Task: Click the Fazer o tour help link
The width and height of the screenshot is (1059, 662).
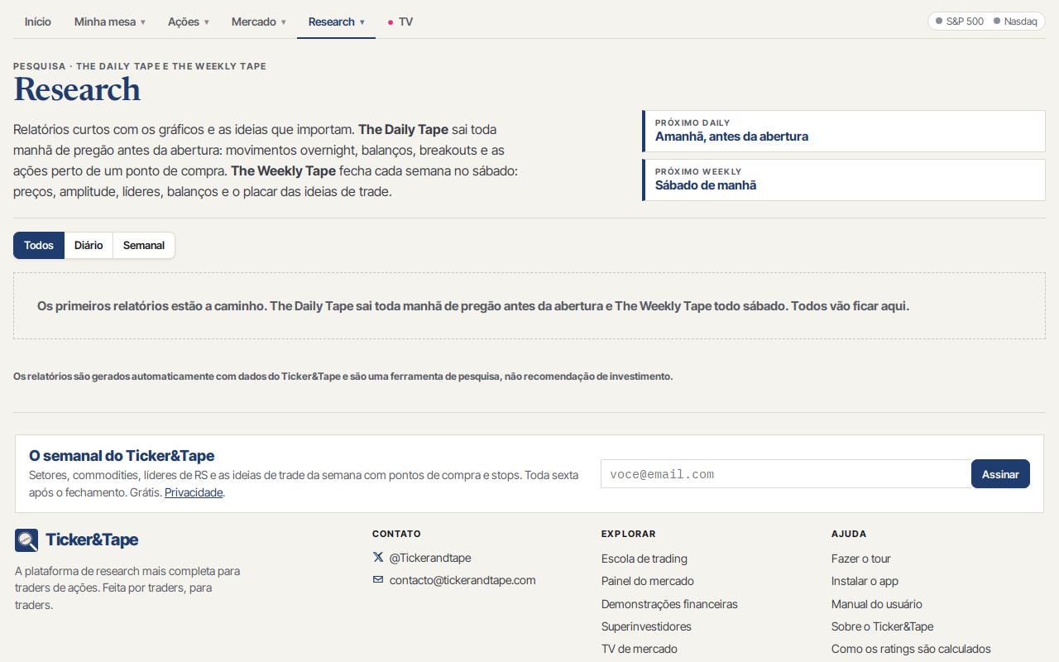Action: click(861, 559)
